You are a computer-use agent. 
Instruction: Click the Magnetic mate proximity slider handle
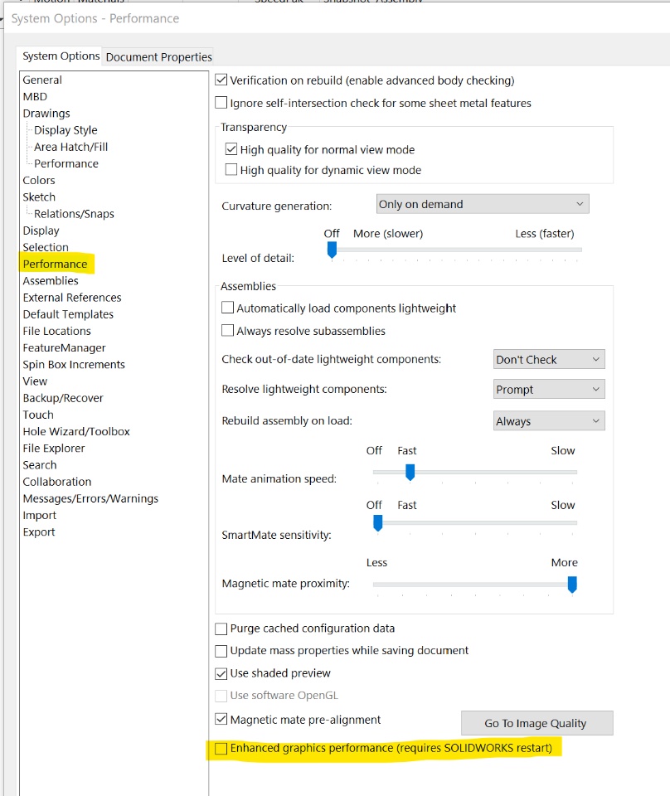(572, 585)
